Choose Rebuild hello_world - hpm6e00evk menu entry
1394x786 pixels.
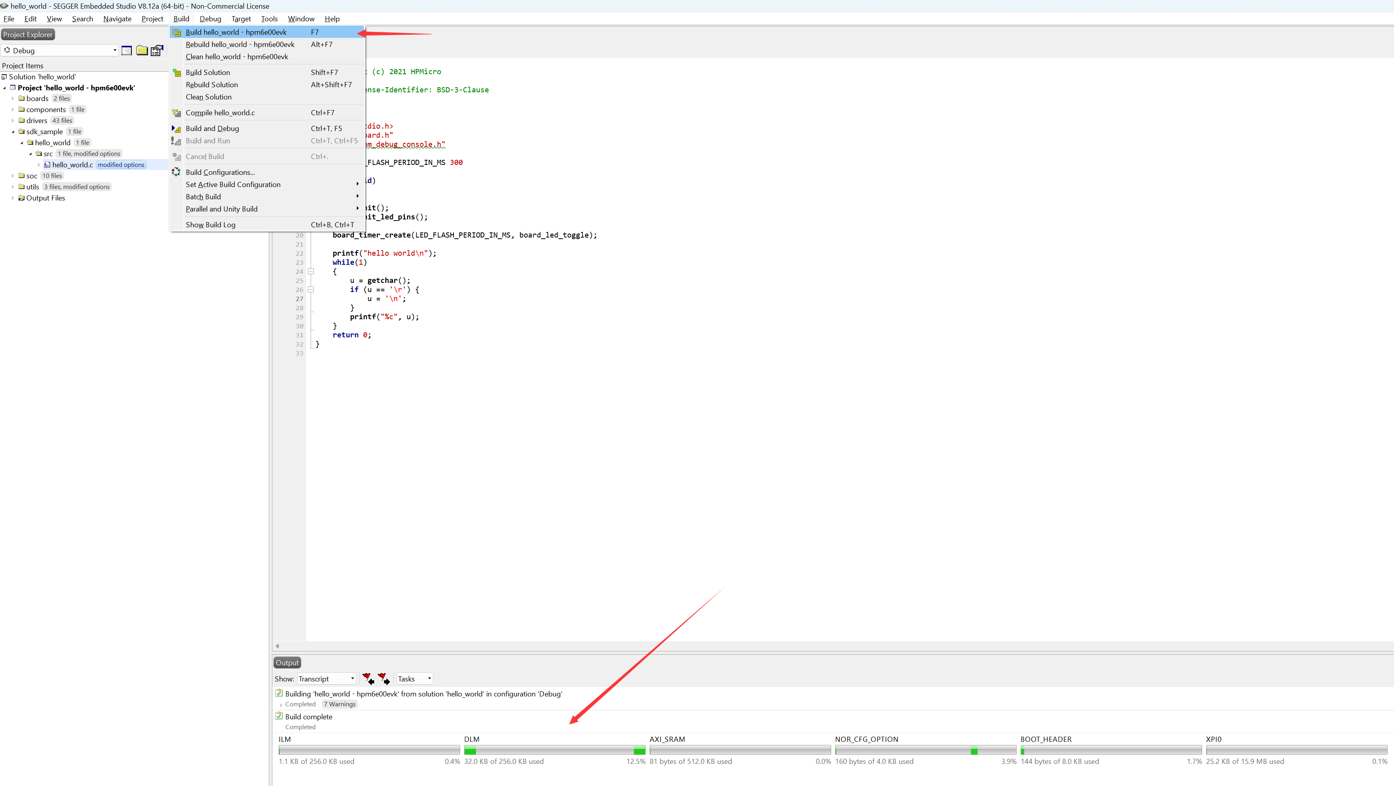tap(240, 44)
